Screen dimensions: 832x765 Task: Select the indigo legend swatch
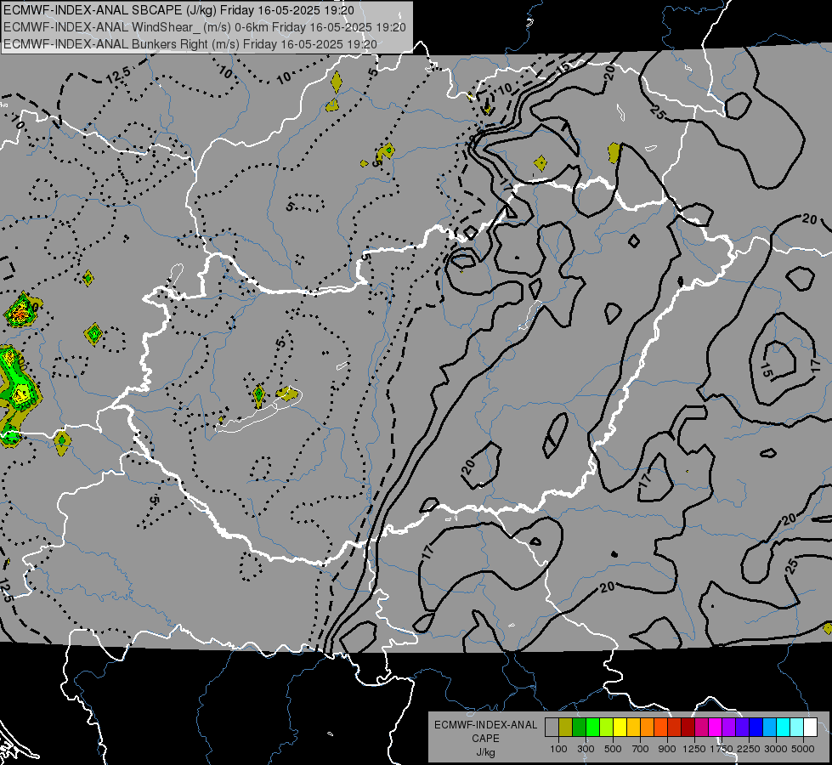742,728
